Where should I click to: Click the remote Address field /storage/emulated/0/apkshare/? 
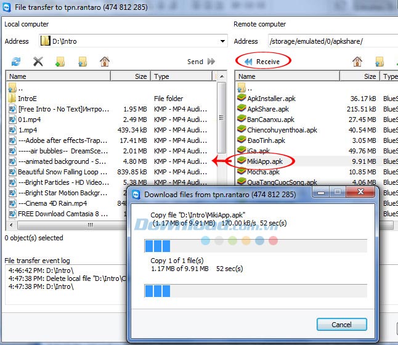coord(333,41)
